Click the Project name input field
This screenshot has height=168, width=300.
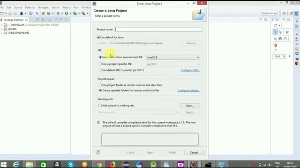158,29
